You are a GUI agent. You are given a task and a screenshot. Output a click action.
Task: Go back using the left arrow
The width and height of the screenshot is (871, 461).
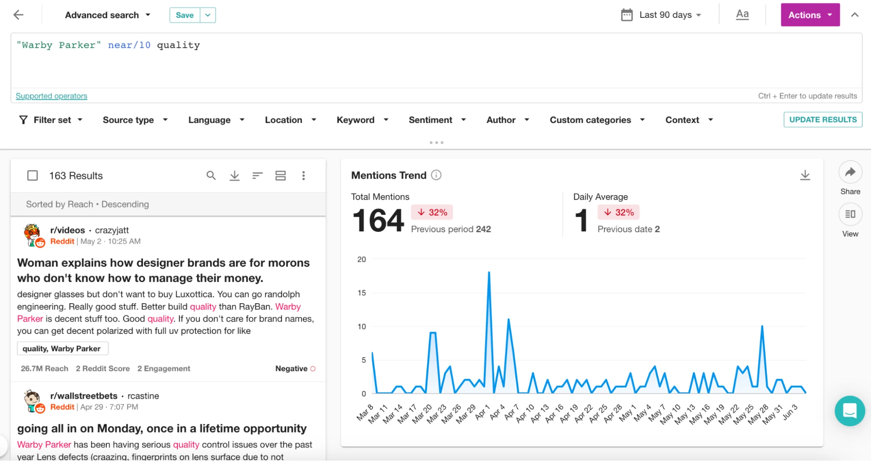[18, 15]
